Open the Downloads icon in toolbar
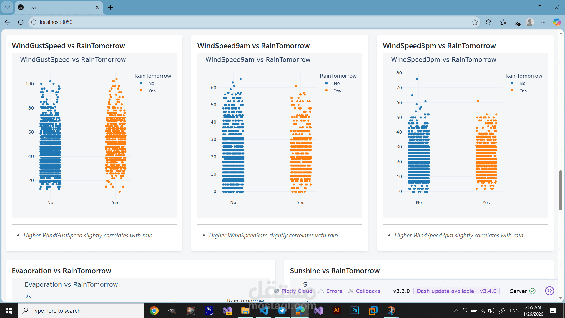Screen dimensions: 565x318 point(517,22)
